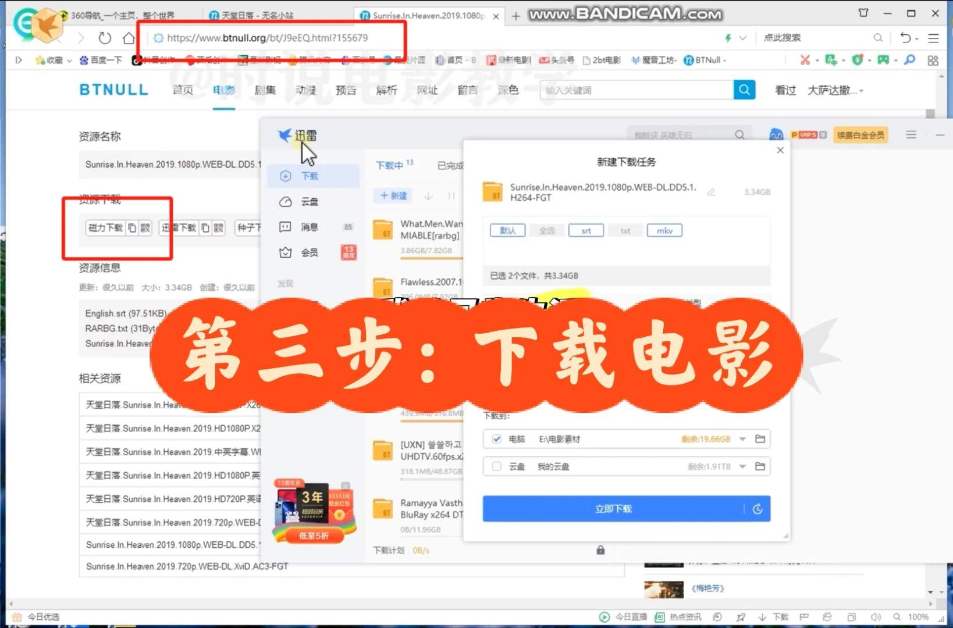Viewport: 953px width, 628px height.
Task: Open the 会员 membership crown icon
Action: coord(285,252)
